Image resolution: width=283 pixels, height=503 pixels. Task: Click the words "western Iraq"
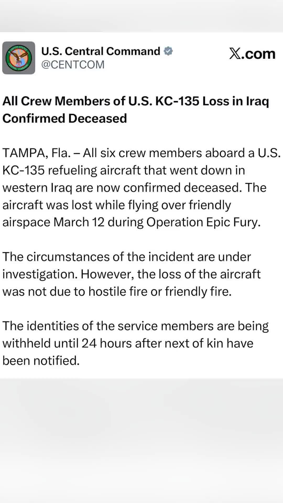(x=37, y=188)
